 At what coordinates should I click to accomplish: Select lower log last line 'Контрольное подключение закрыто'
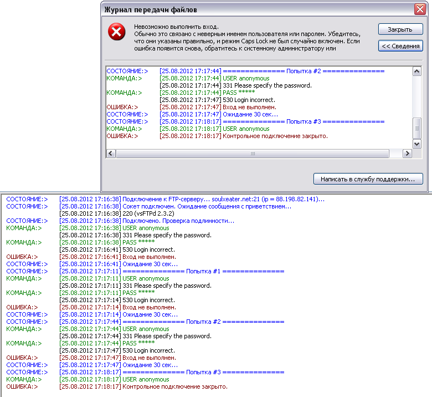[117, 386]
